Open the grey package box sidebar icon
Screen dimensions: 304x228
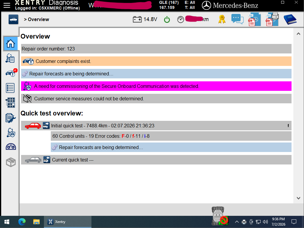point(11,162)
